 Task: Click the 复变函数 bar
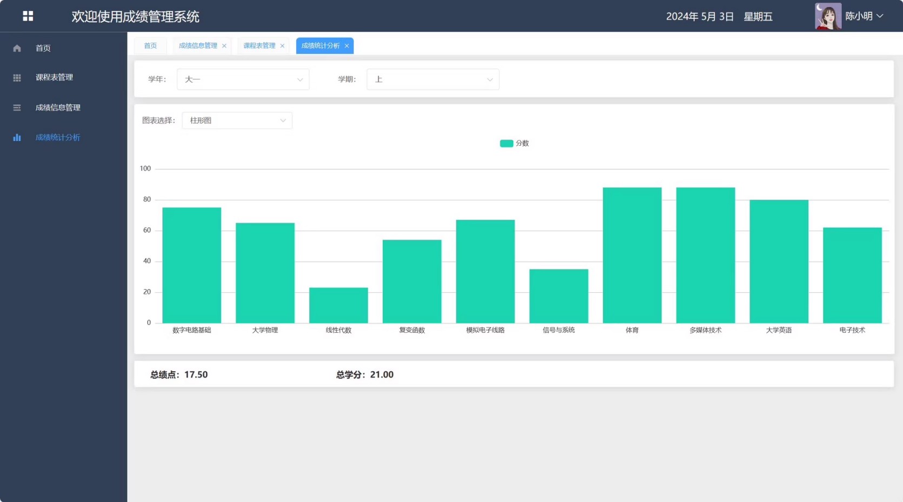click(412, 282)
